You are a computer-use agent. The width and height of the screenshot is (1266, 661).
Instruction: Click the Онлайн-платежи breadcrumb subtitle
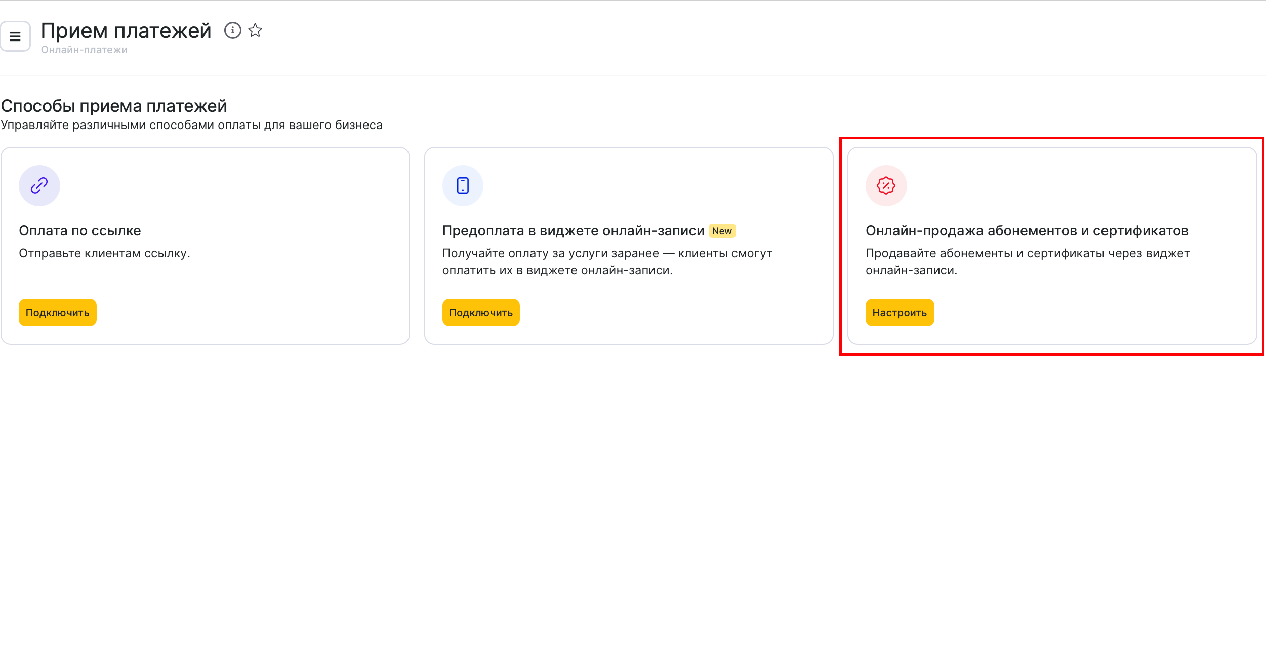pyautogui.click(x=84, y=50)
